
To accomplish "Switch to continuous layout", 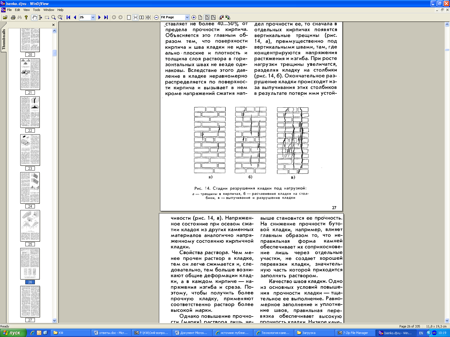I will (135, 17).
